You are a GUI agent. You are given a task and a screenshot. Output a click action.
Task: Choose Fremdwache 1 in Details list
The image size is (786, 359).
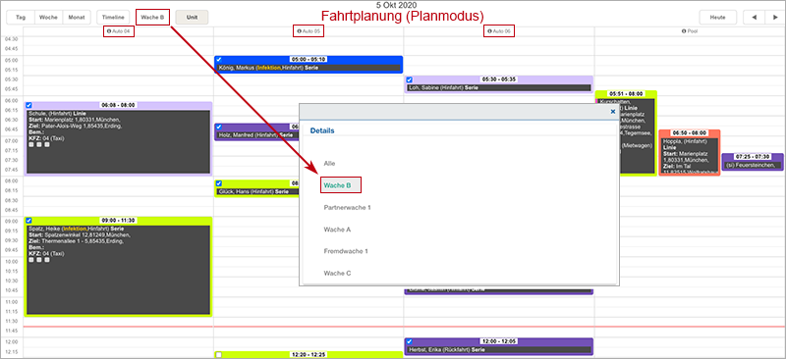pos(346,251)
